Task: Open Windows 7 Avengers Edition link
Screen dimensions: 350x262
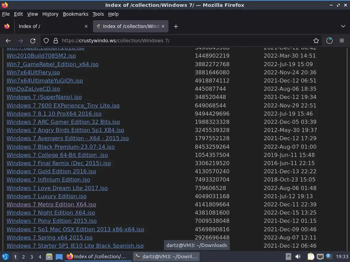Action: coord(68,139)
